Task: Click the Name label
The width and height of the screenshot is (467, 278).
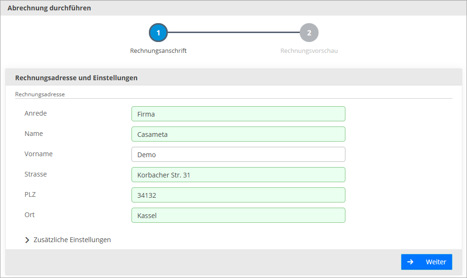Action: click(x=33, y=134)
